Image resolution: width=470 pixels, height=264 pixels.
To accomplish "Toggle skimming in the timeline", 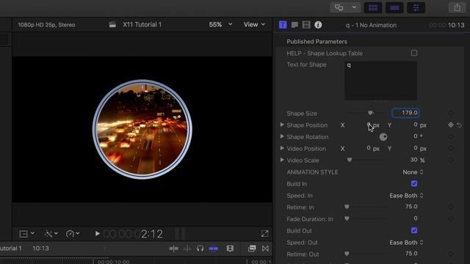I will coord(174,249).
